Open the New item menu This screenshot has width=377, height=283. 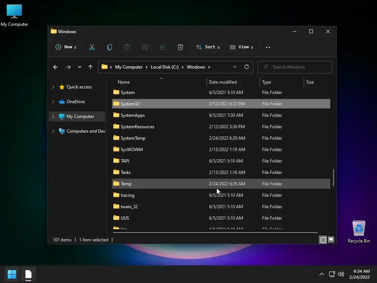pos(66,47)
